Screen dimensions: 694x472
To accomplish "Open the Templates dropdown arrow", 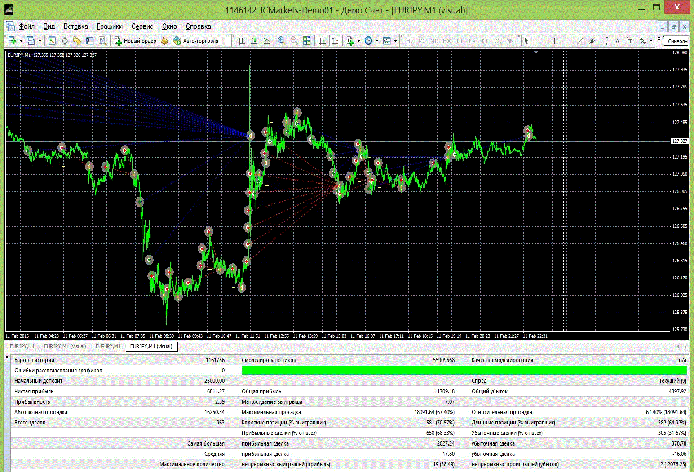I will [x=395, y=41].
